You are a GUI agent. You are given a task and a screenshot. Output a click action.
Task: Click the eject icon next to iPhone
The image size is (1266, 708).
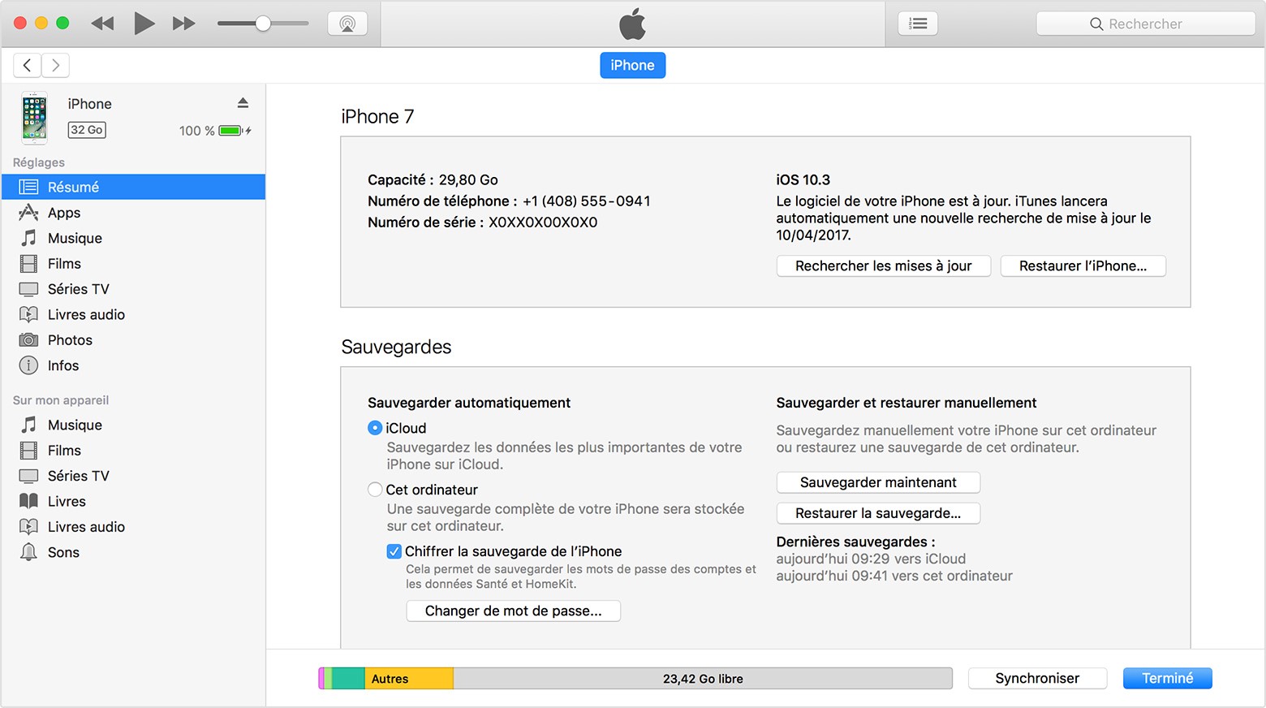click(243, 102)
